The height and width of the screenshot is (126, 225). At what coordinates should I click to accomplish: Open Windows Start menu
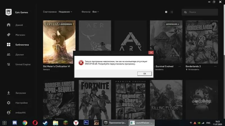coord(4,123)
